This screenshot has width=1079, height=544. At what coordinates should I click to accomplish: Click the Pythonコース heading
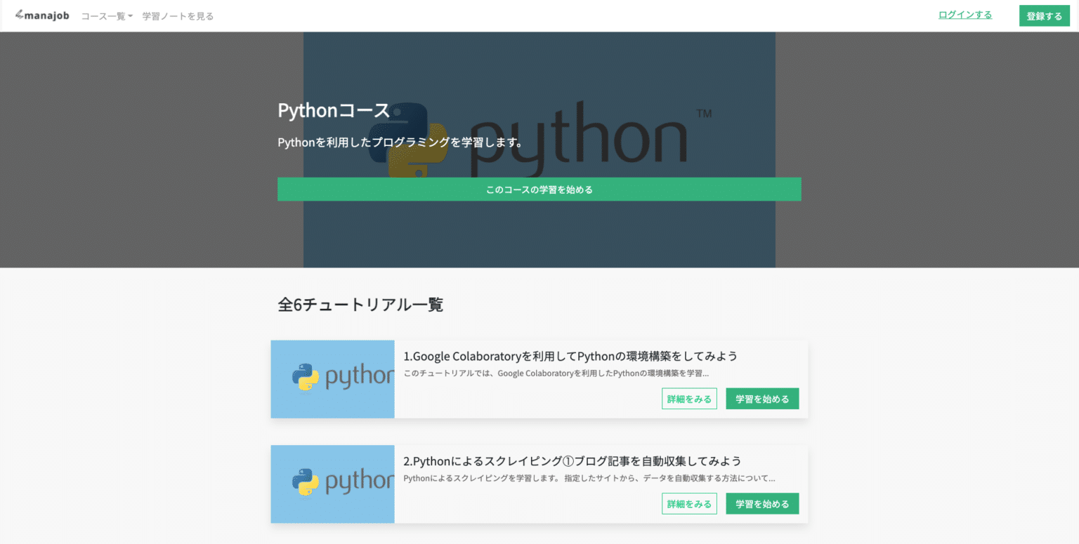[334, 110]
